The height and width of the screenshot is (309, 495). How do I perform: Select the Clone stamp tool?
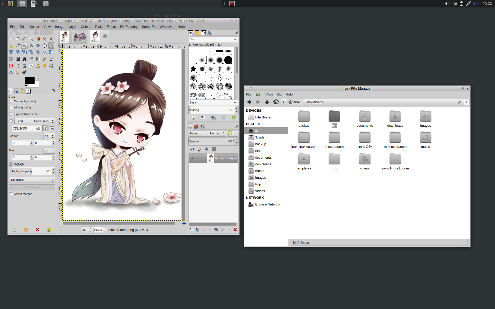38,66
